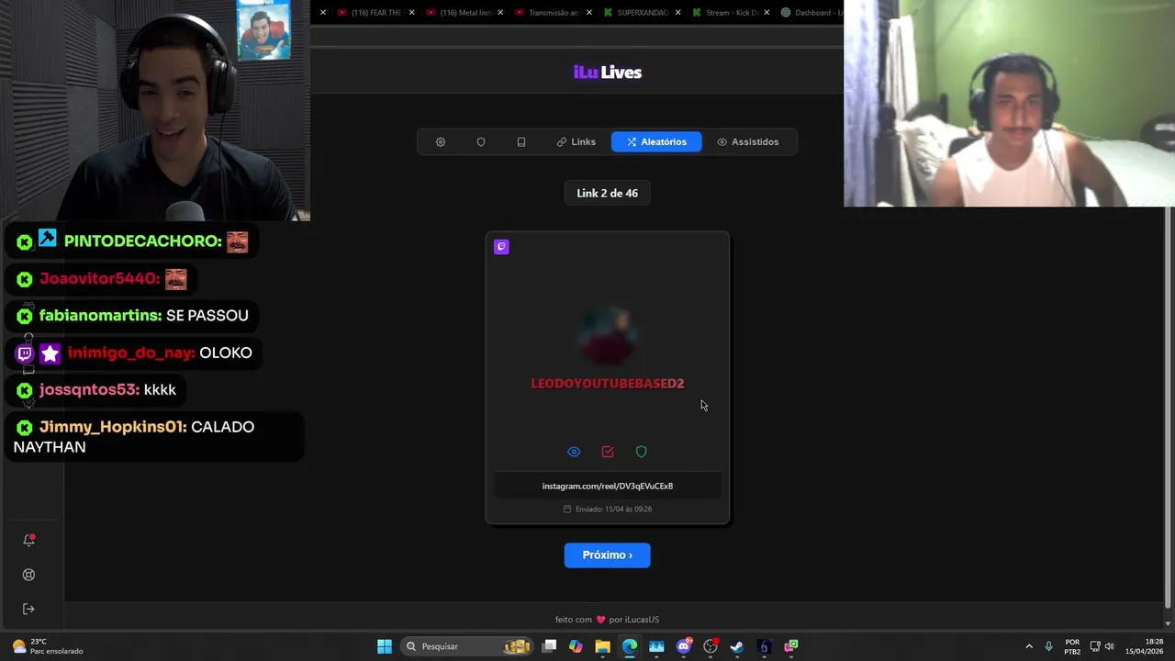Switch to the Links tab
This screenshot has width=1175, height=661.
tap(576, 142)
